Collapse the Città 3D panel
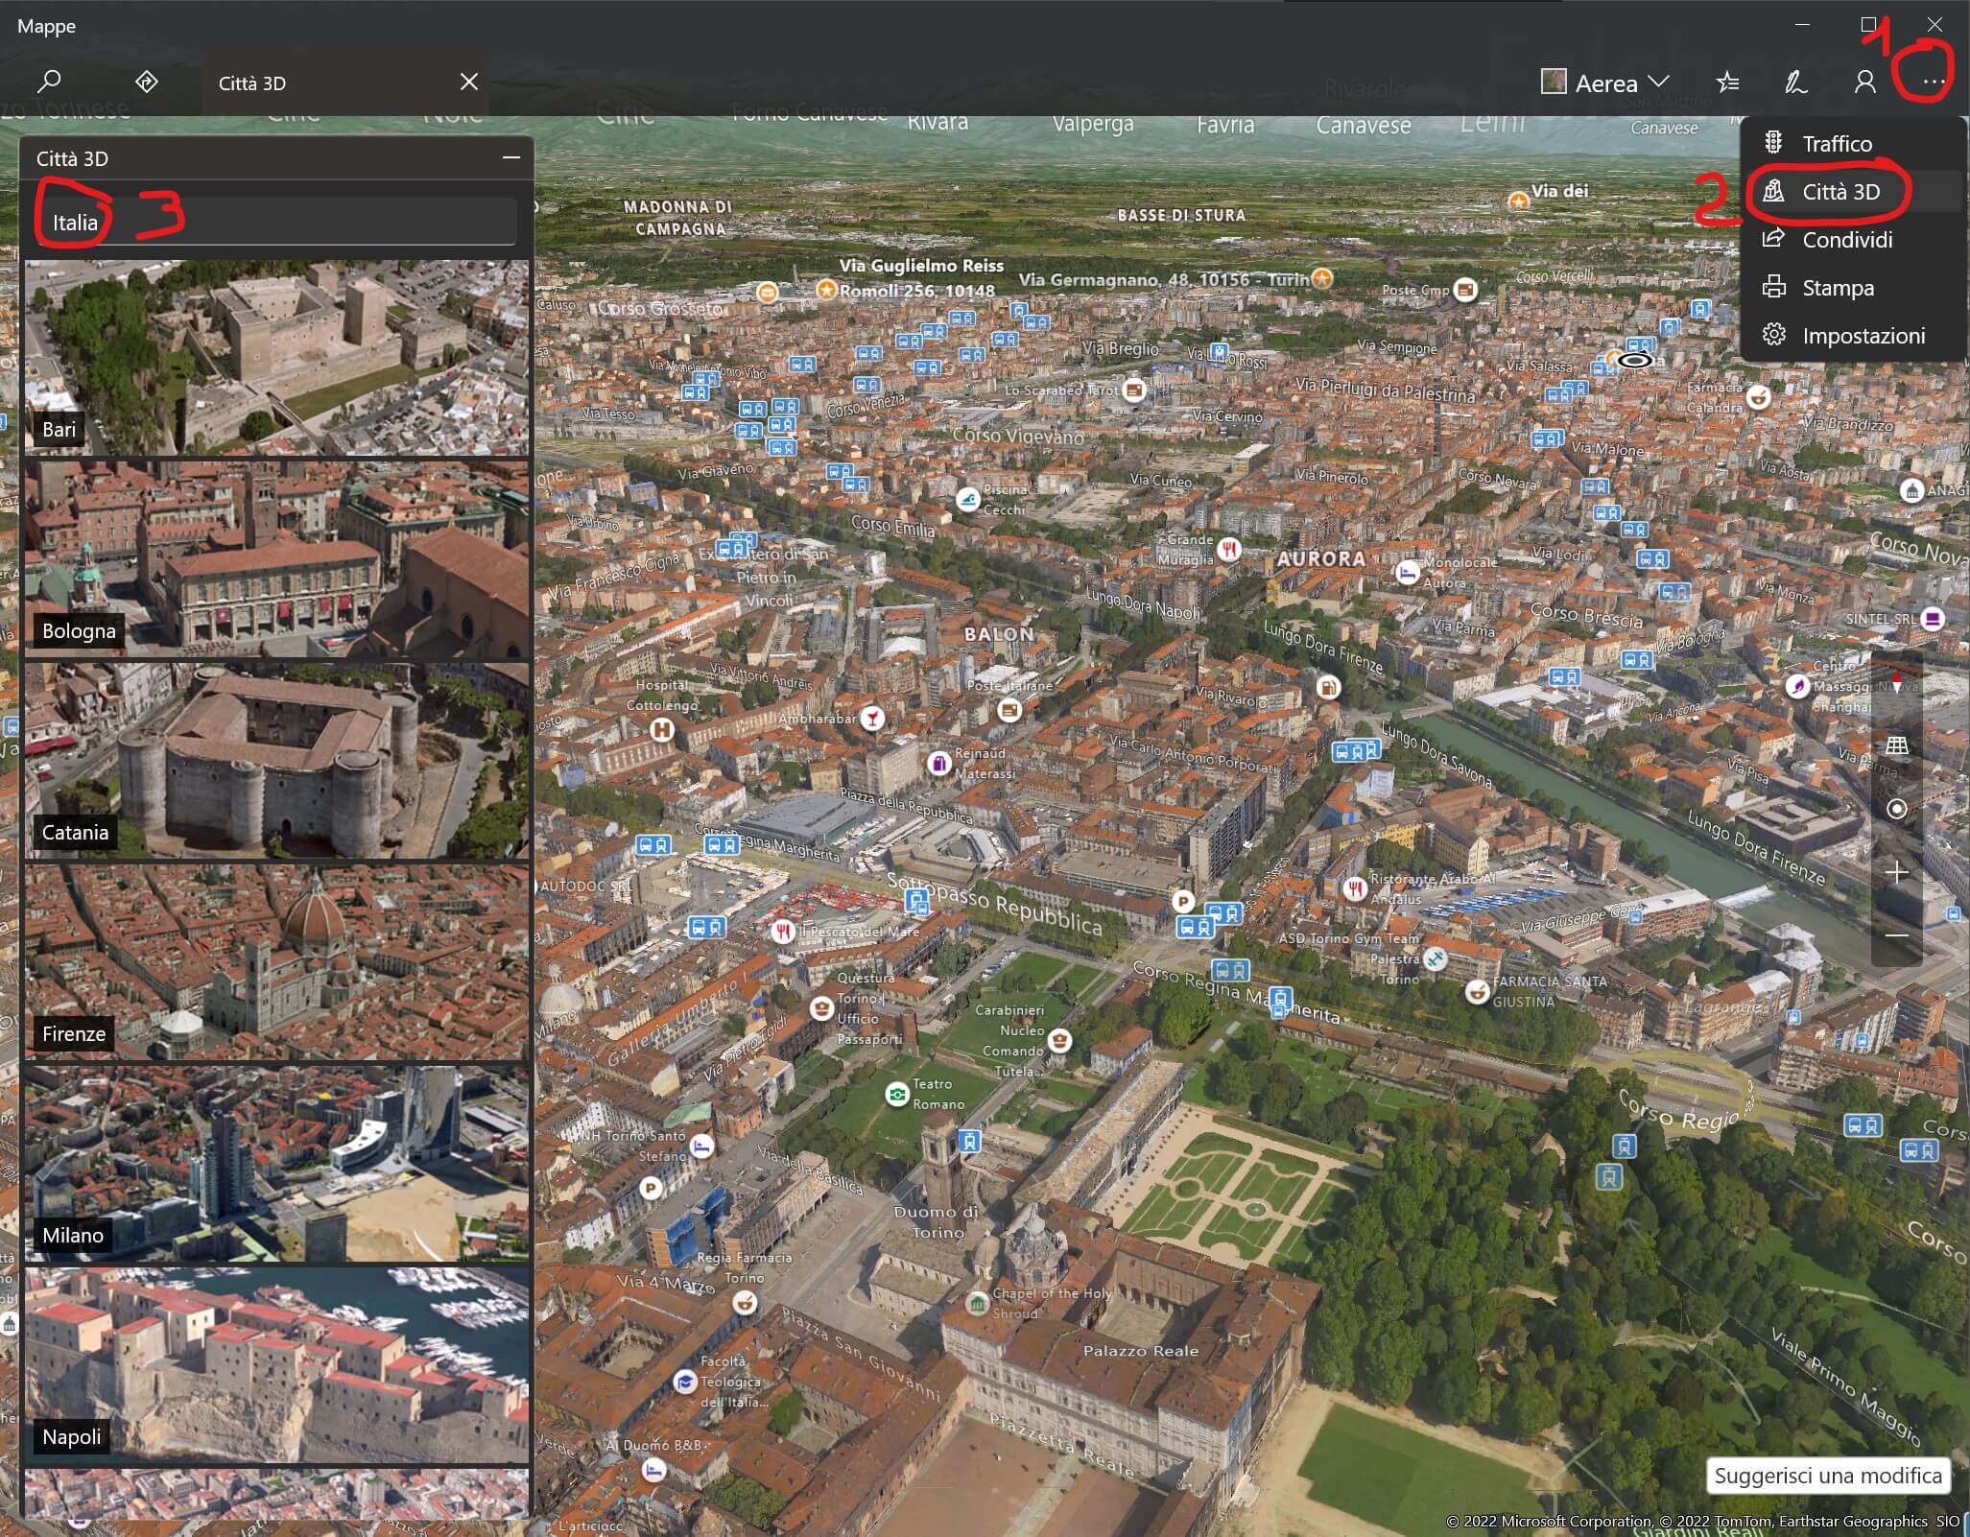This screenshot has width=1970, height=1537. pyautogui.click(x=511, y=157)
